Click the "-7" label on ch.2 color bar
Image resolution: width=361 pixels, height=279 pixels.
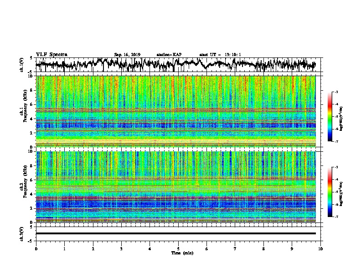(x=336, y=217)
